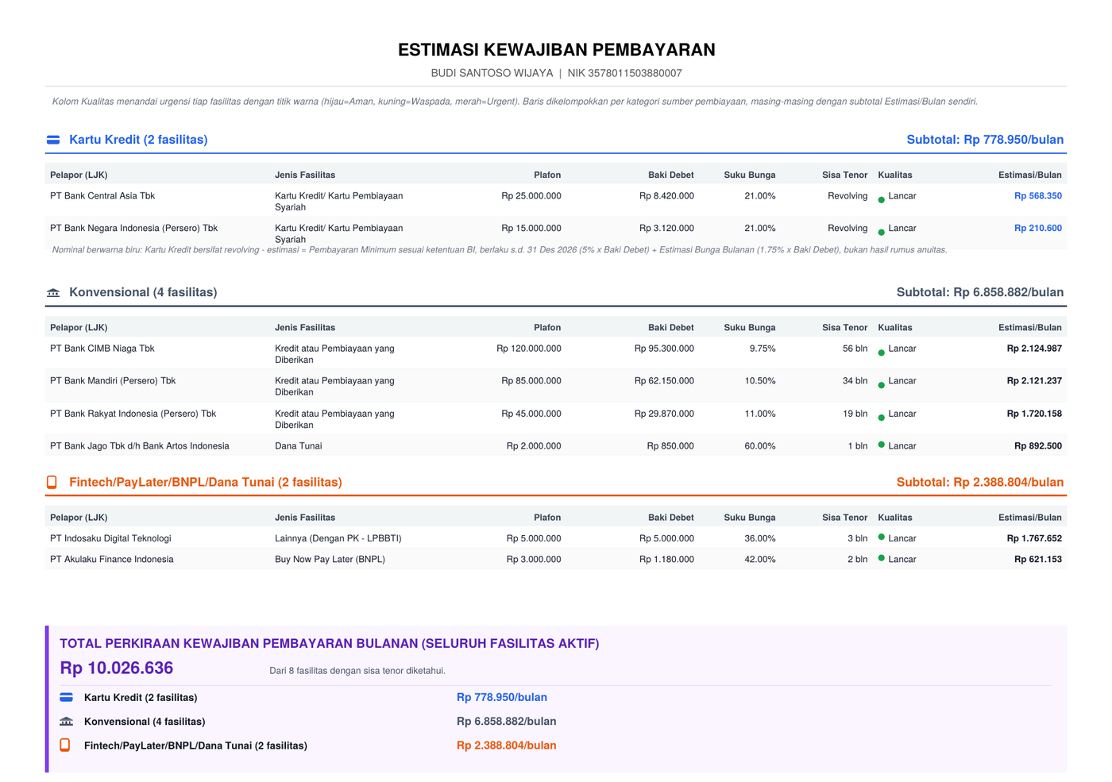
Task: Click summary value 'Rp 778.950/bulan'
Action: [502, 698]
